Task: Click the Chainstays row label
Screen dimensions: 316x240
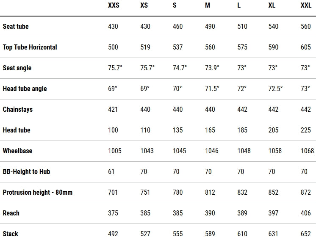Action: coord(18,109)
